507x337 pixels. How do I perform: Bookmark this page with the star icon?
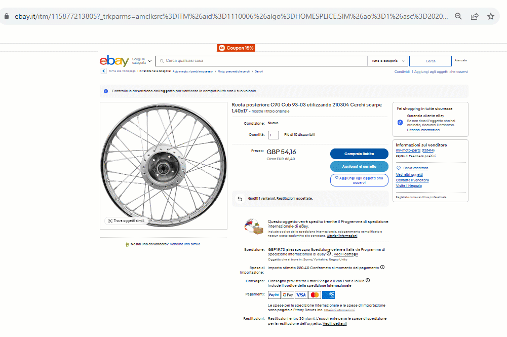click(490, 16)
